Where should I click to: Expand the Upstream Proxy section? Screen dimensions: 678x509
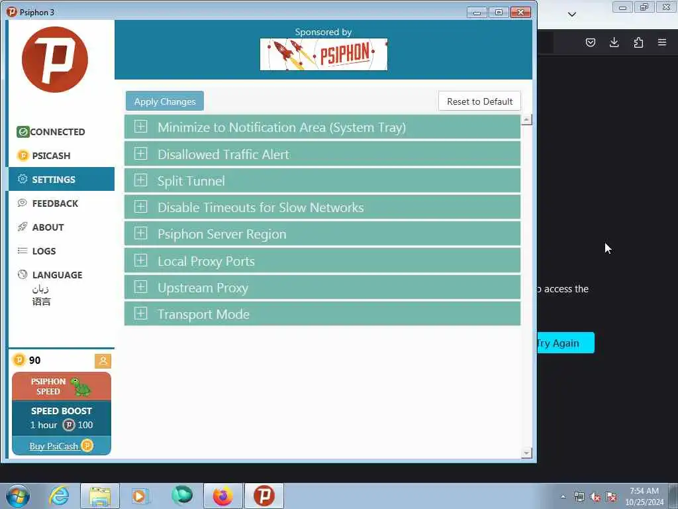tap(322, 288)
